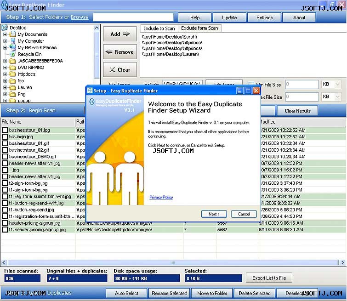Screen dimensions: 347x301
Task: Check the businesstour_DEMO.gif file checkbox
Action: pos(5,157)
